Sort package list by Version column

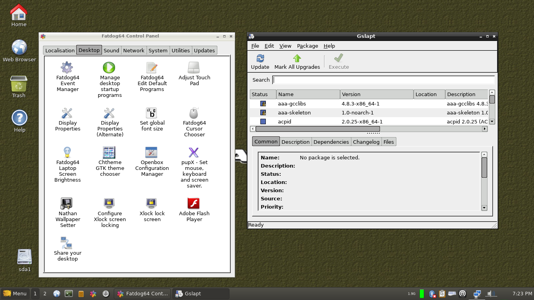[377, 95]
